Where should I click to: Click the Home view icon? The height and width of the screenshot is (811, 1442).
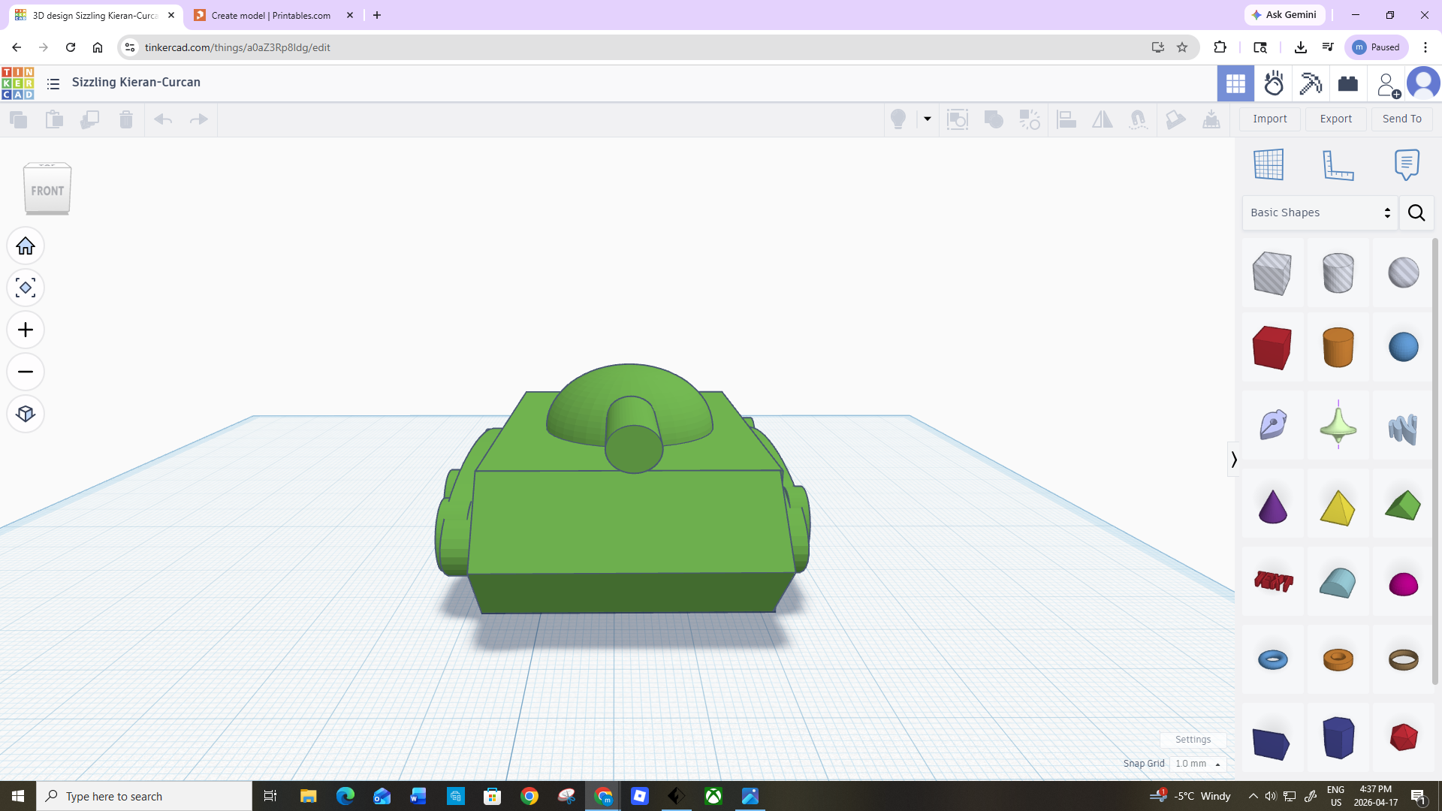point(26,246)
